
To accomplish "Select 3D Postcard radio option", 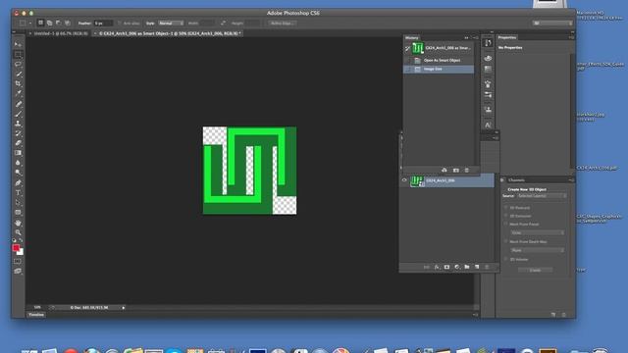I will click(x=506, y=208).
